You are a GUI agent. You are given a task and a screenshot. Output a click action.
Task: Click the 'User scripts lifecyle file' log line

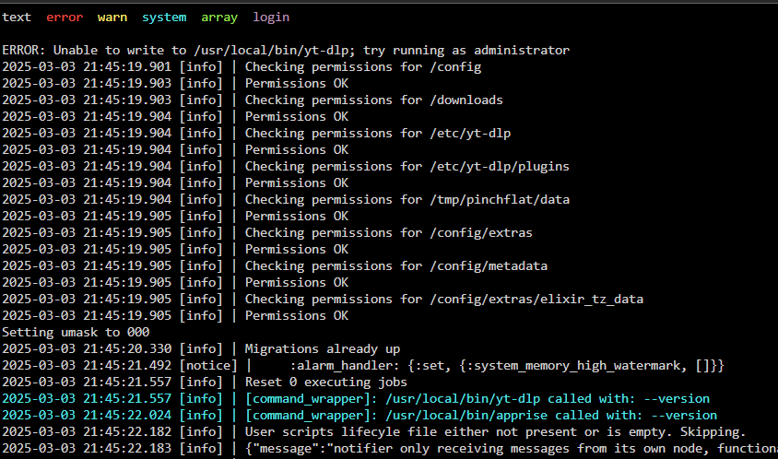tap(374, 432)
